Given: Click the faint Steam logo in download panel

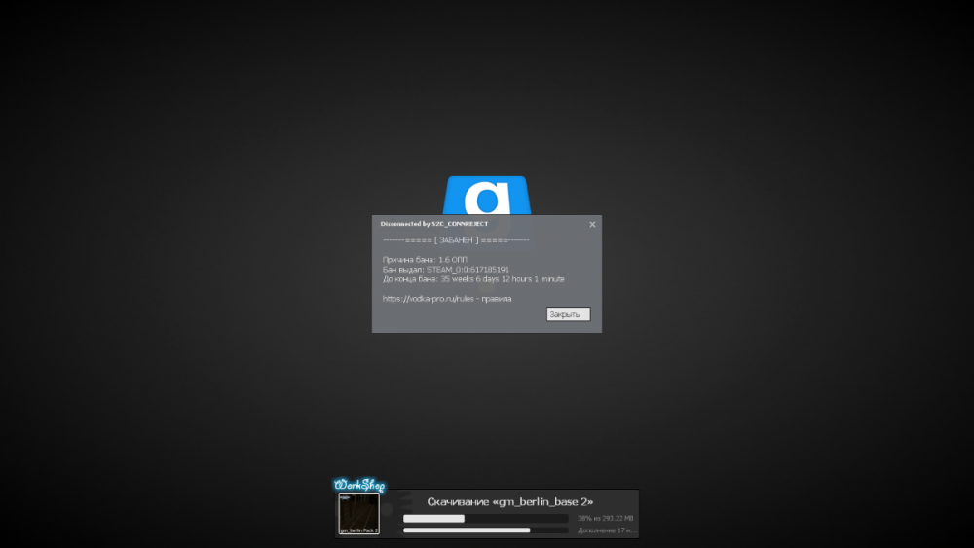Looking at the screenshot, I should (392, 511).
